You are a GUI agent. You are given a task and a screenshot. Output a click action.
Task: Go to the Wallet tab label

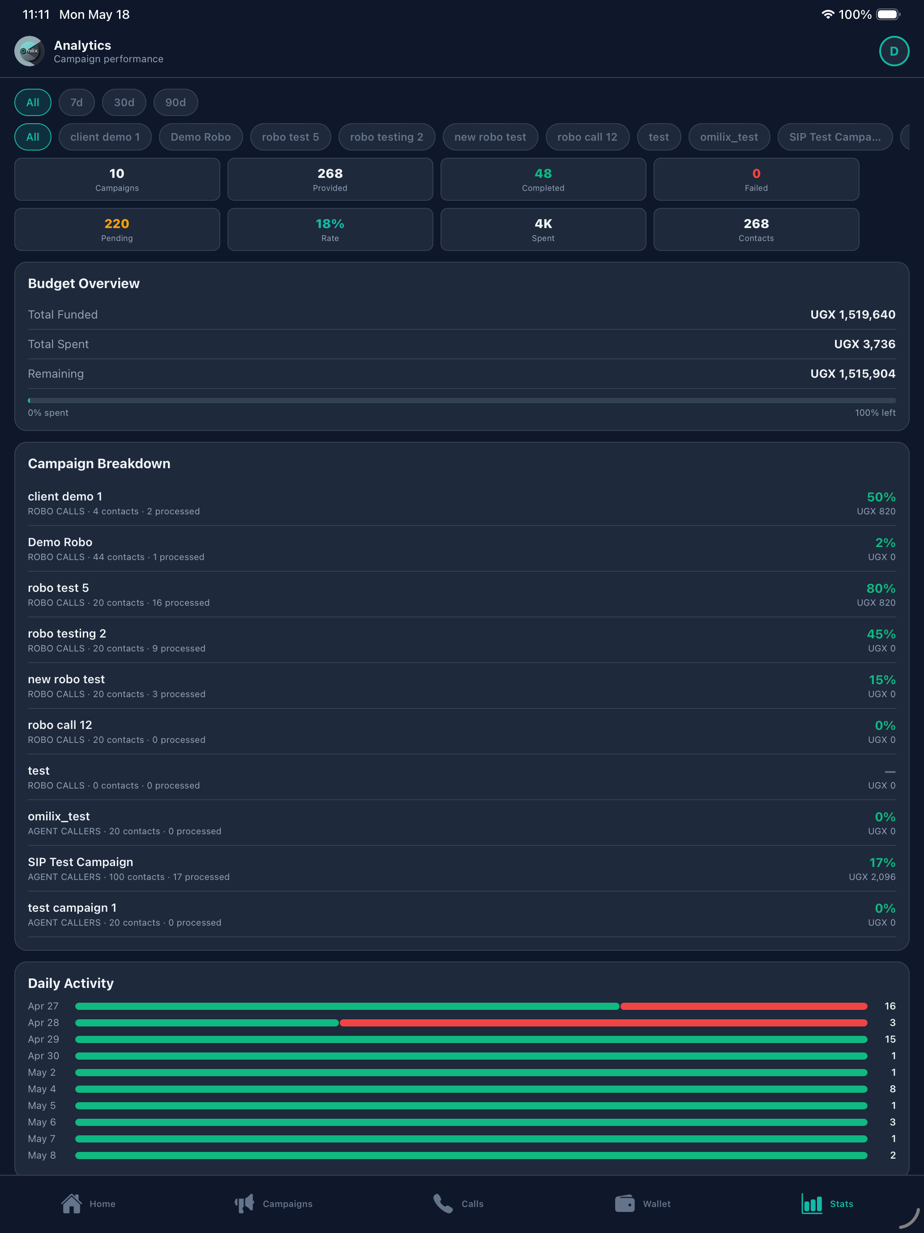657,1204
